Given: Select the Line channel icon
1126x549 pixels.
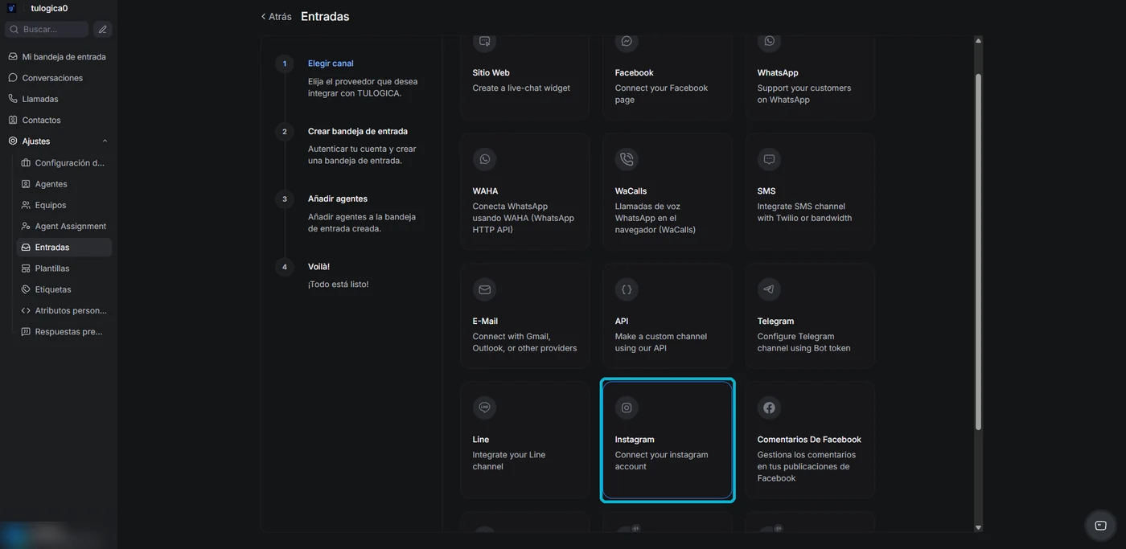Looking at the screenshot, I should tap(484, 408).
